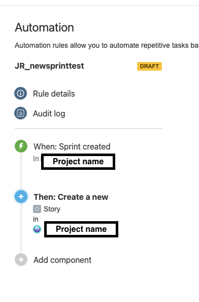Click the Story issue type label
This screenshot has height=302, width=199.
(x=52, y=209)
